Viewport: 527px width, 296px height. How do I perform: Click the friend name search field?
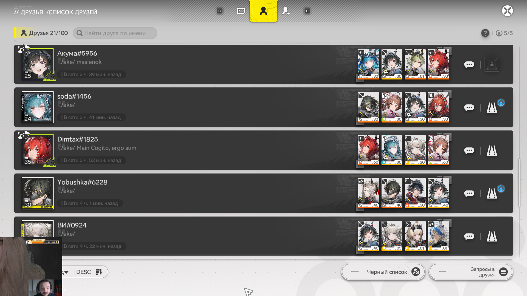click(115, 33)
